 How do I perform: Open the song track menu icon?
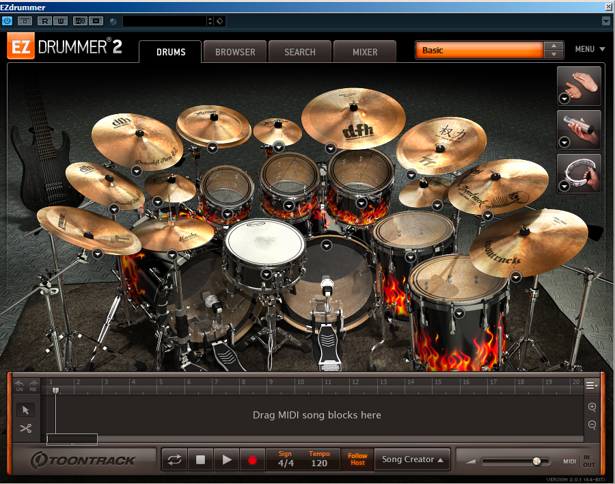coord(592,386)
